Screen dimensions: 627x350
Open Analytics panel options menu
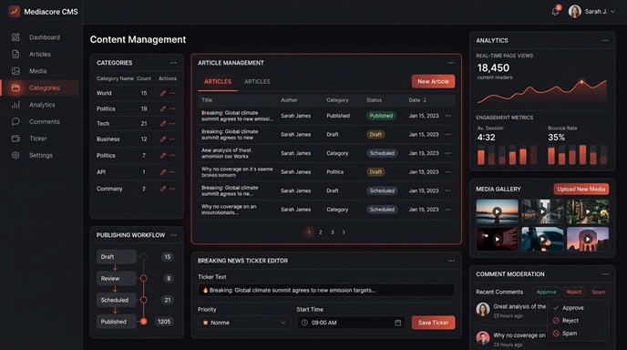coord(605,40)
